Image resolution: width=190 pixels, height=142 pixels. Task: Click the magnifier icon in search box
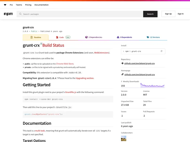pyautogui.click(x=20, y=14)
